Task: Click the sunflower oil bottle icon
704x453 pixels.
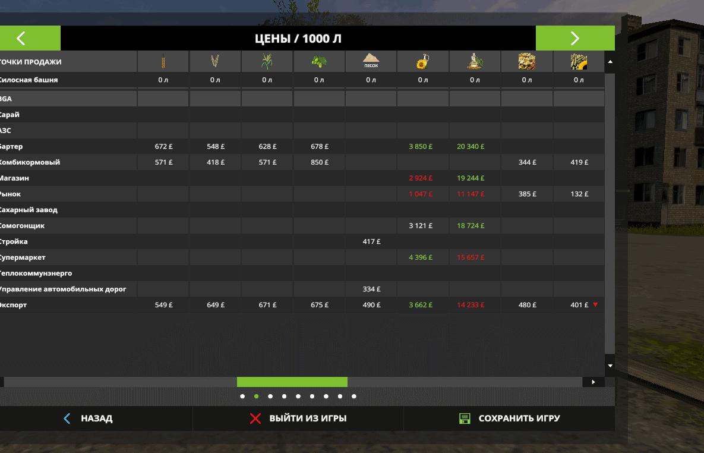Action: pyautogui.click(x=422, y=61)
